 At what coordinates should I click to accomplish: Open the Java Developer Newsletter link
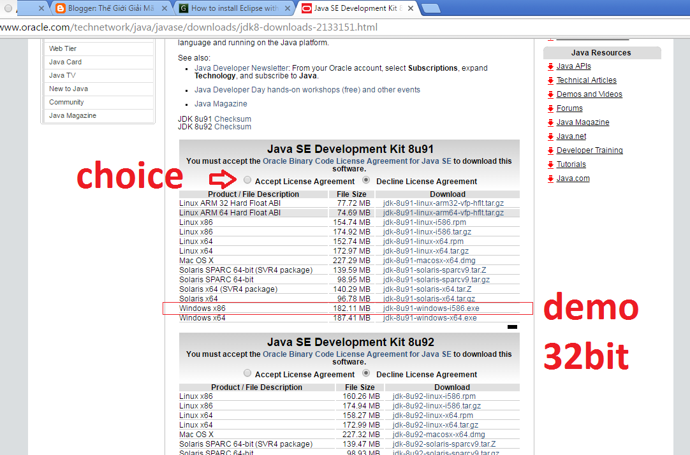pos(242,68)
